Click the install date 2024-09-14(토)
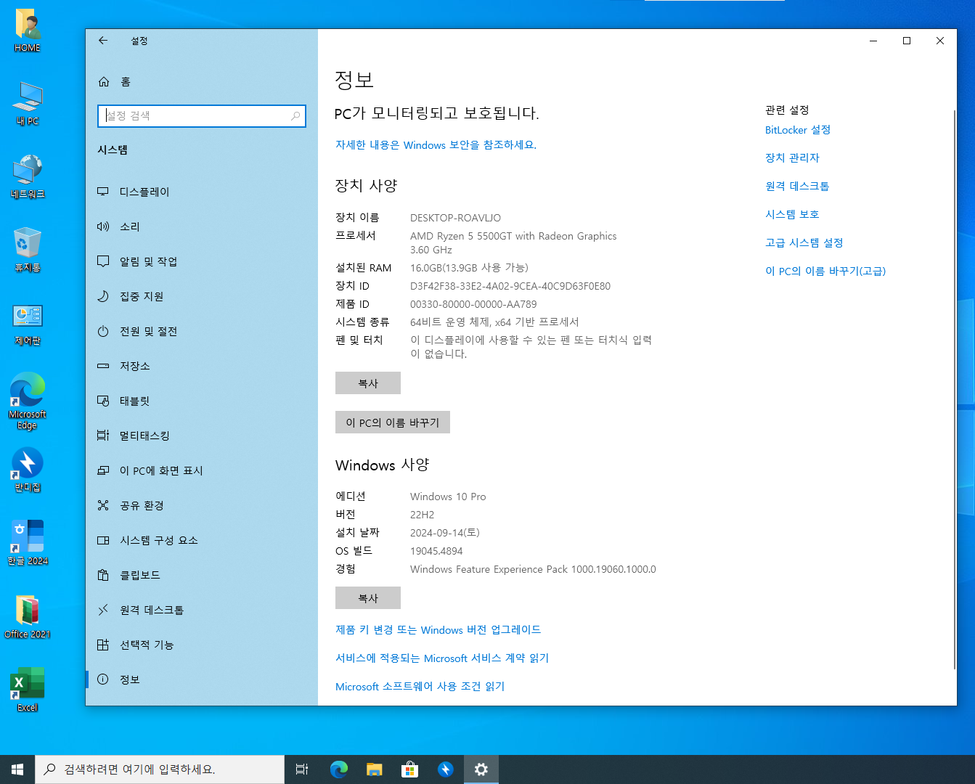Screen dimensions: 975x784 coord(444,533)
